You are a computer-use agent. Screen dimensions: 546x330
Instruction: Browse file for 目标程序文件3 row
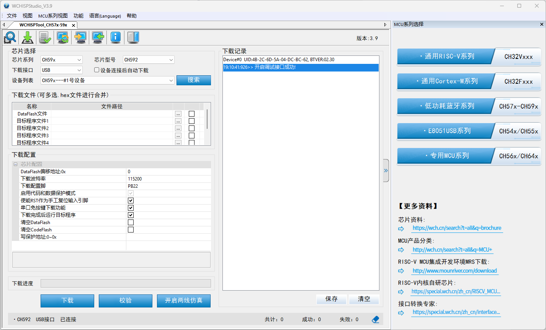(178, 136)
